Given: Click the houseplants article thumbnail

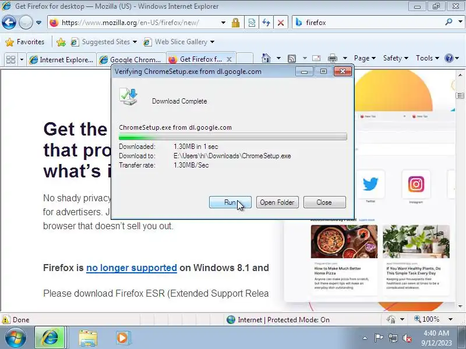Looking at the screenshot, I should click(416, 241).
